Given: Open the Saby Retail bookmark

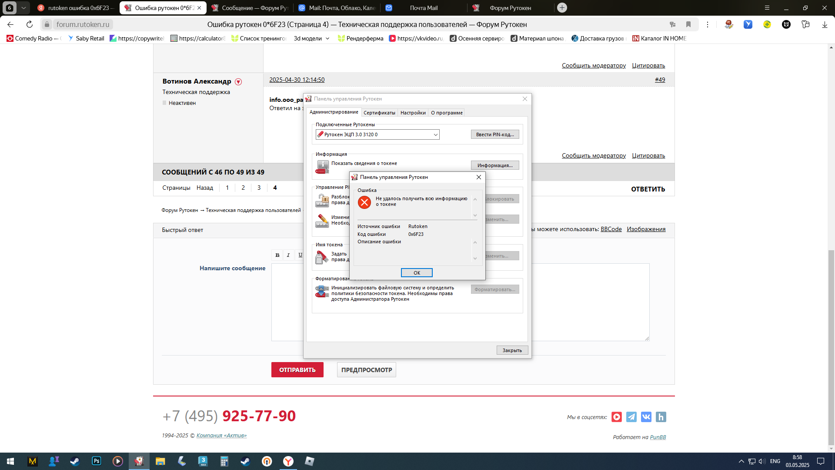Looking at the screenshot, I should [86, 38].
